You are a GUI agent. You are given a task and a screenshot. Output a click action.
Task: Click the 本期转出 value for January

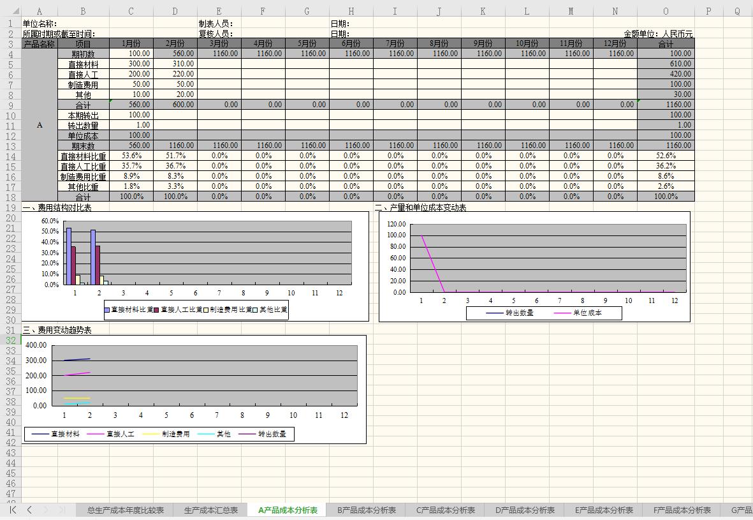[x=131, y=115]
